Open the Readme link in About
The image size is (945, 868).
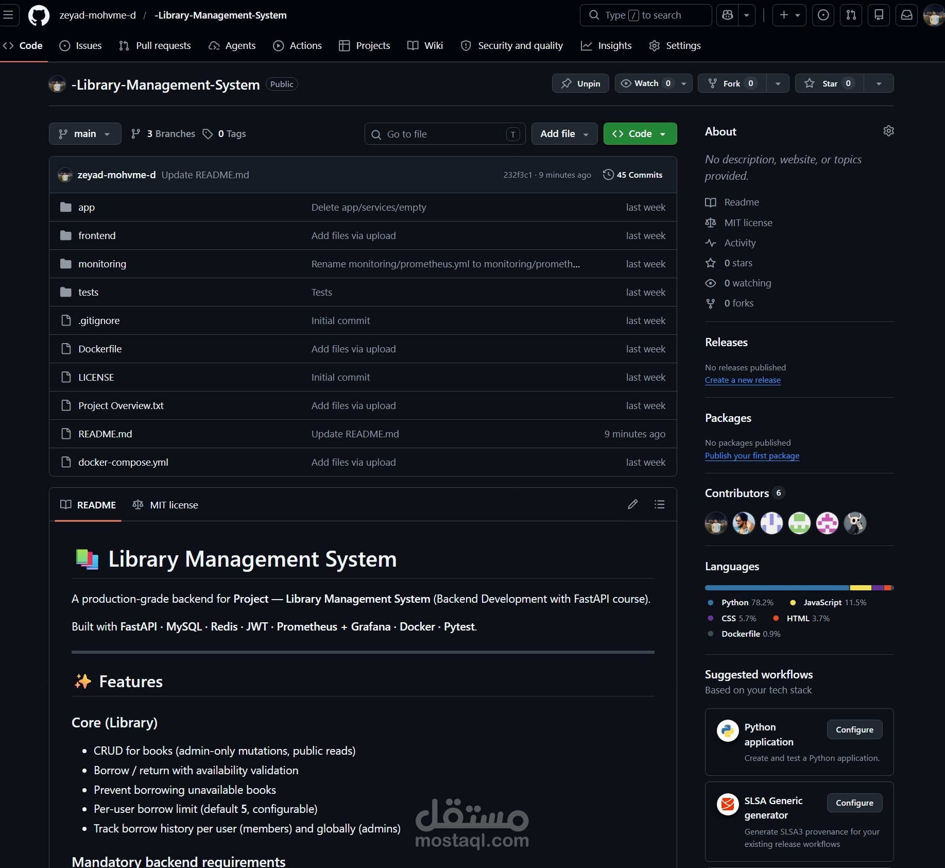(x=732, y=202)
